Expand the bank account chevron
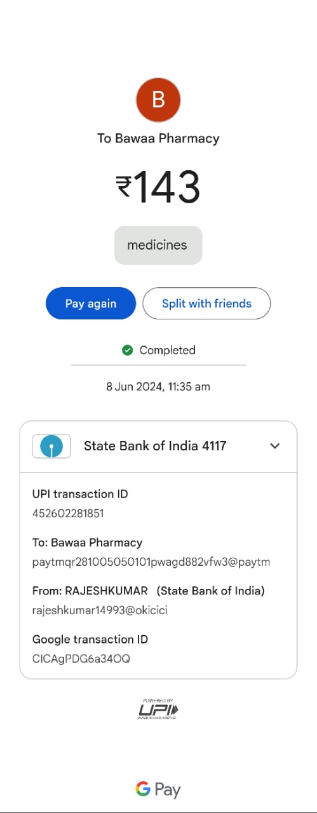Image resolution: width=317 pixels, height=813 pixels. 274,446
